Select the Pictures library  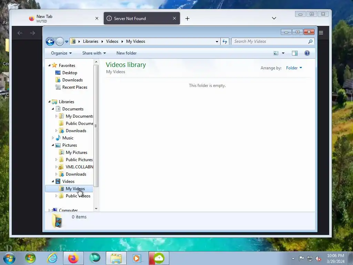[x=70, y=145]
